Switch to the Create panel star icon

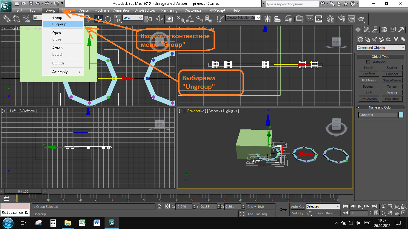click(x=358, y=30)
